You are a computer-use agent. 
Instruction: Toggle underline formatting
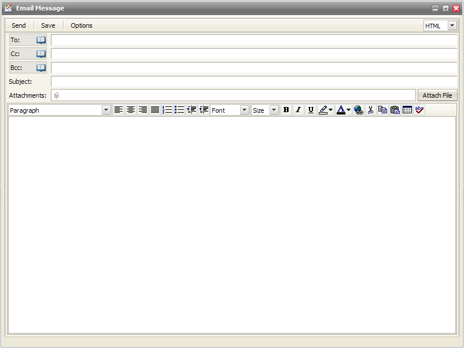311,110
